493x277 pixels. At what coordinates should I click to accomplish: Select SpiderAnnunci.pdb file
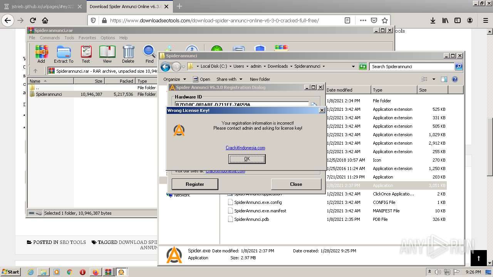[x=252, y=219]
